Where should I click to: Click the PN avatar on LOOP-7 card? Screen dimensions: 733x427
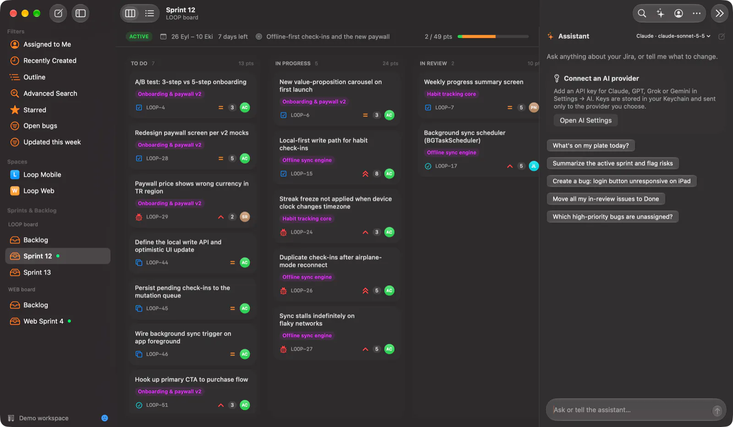(x=534, y=108)
